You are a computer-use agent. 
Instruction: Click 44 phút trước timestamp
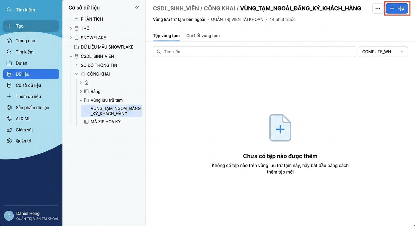282,19
